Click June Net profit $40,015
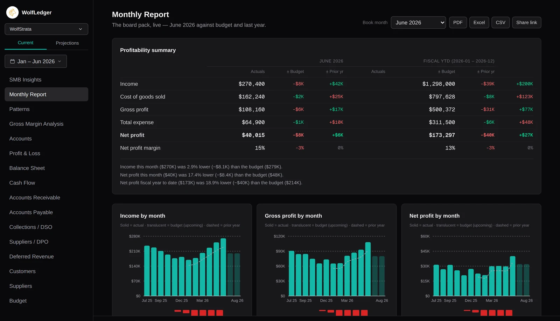This screenshot has height=321, width=560. tap(253, 135)
